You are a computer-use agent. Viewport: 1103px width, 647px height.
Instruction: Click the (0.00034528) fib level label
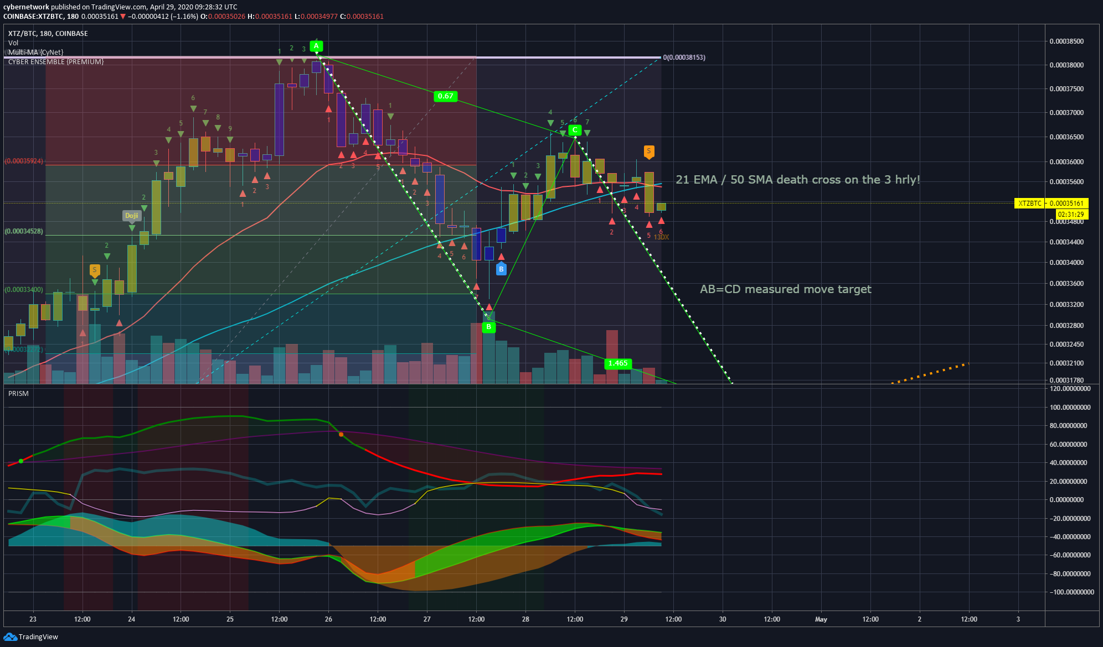pyautogui.click(x=24, y=231)
